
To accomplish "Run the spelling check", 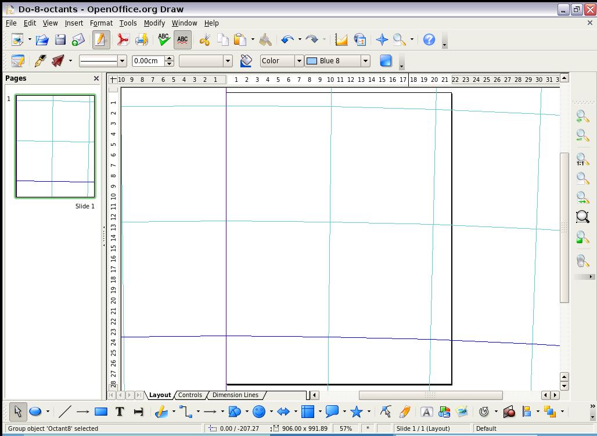I will [164, 39].
